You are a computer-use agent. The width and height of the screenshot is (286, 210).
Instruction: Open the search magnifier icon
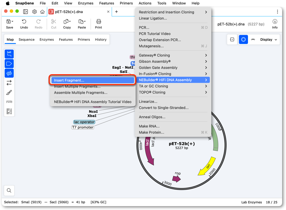click(9, 190)
